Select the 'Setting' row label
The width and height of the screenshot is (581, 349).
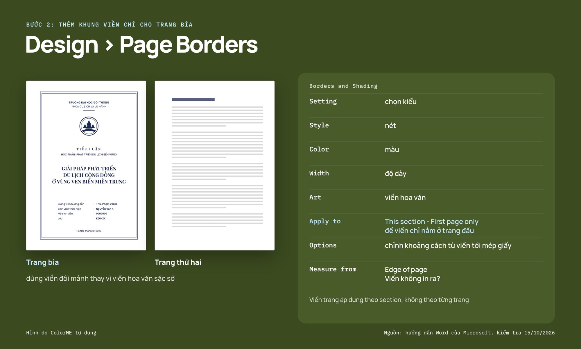(323, 101)
